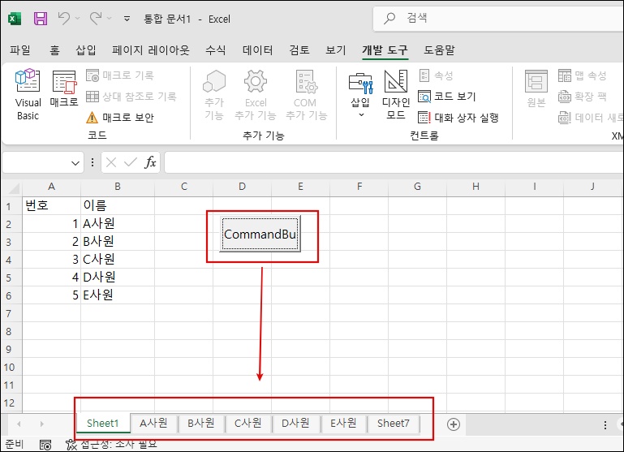Image resolution: width=624 pixels, height=452 pixels.
Task: Click the Excel app icon
Action: tap(15, 19)
